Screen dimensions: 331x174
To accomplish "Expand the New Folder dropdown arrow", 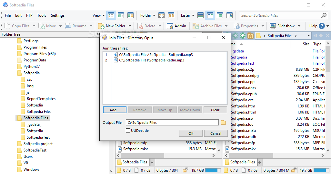I will (130, 26).
